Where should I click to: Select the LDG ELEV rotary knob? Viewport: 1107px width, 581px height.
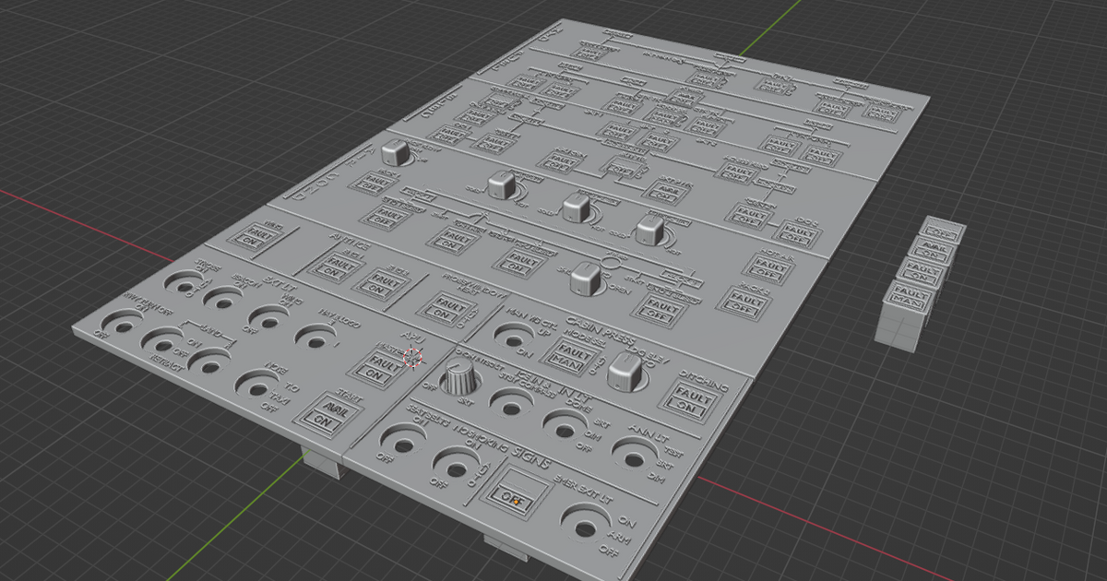[x=625, y=373]
